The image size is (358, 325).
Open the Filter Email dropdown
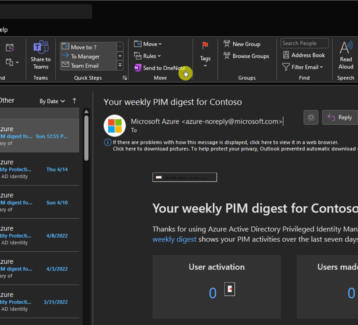pyautogui.click(x=303, y=67)
